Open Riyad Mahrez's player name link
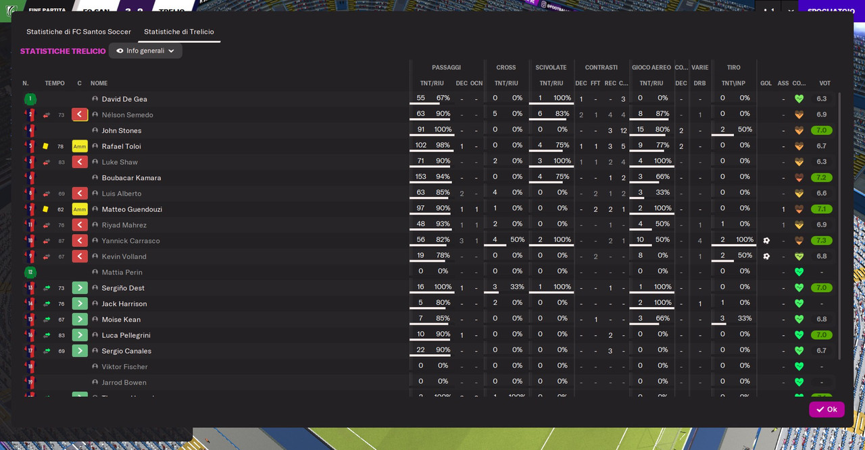 tap(124, 225)
